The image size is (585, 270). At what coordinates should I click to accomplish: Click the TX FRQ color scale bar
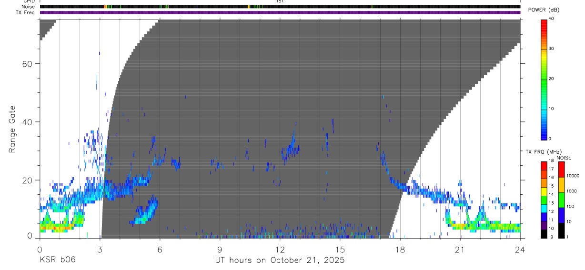click(x=544, y=200)
